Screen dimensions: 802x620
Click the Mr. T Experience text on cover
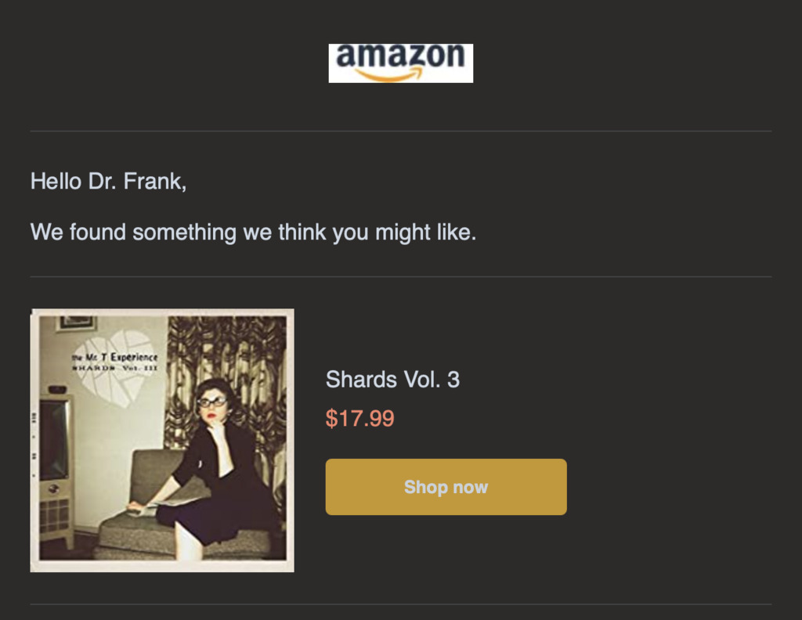click(114, 358)
